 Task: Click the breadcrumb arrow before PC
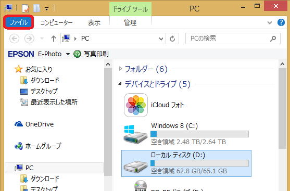(x=75, y=39)
